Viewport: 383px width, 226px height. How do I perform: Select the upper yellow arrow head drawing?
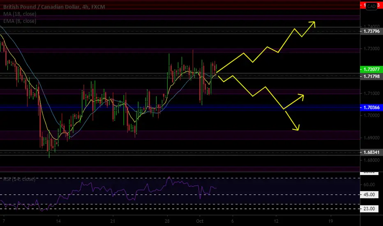click(312, 24)
